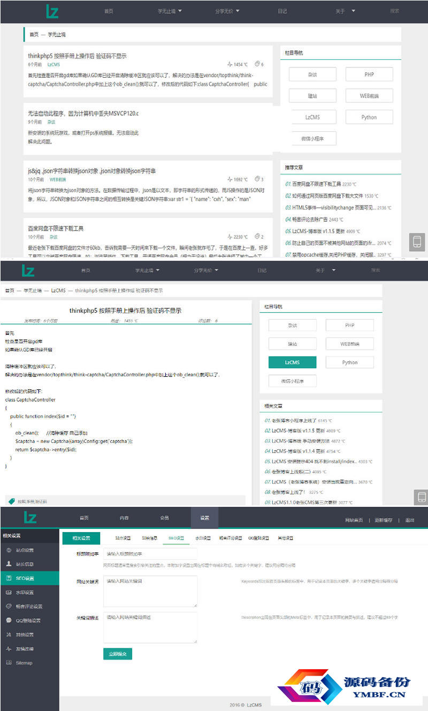Click the comment icon on the 百度网盘不限速下载工具 post

tap(257, 237)
